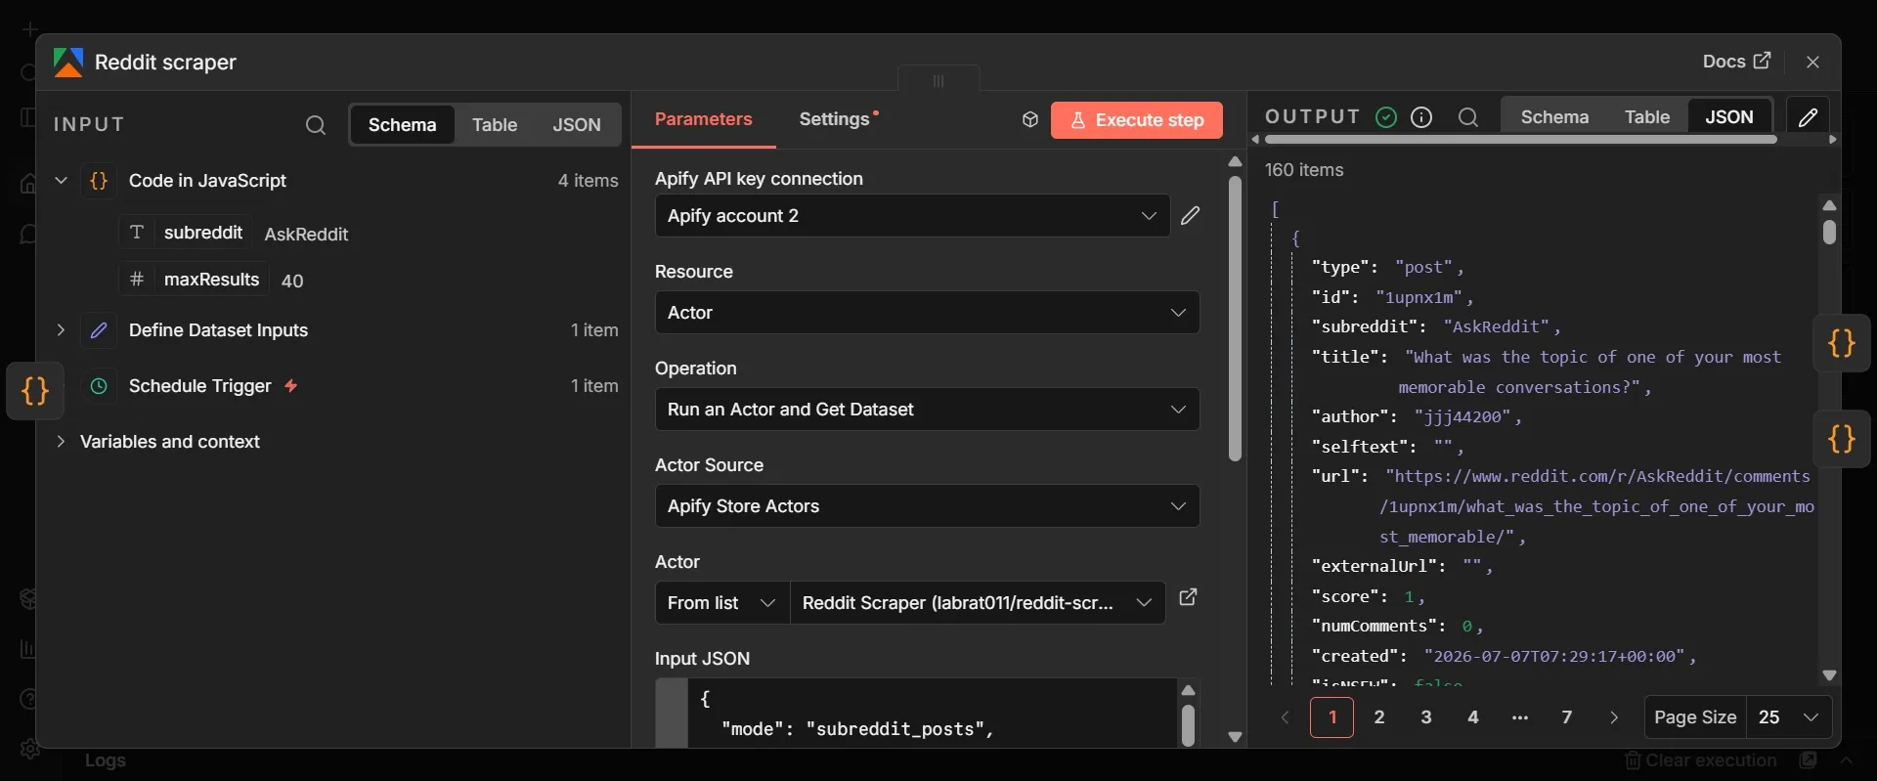Click inside the Input JSON code editor
This screenshot has width=1877, height=781.
(934, 714)
